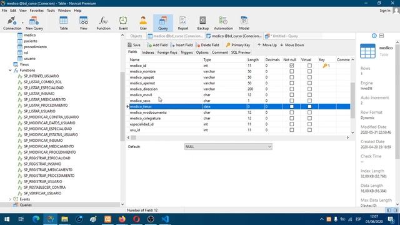
Task: Open Windows Start menu
Action: pos(7,219)
